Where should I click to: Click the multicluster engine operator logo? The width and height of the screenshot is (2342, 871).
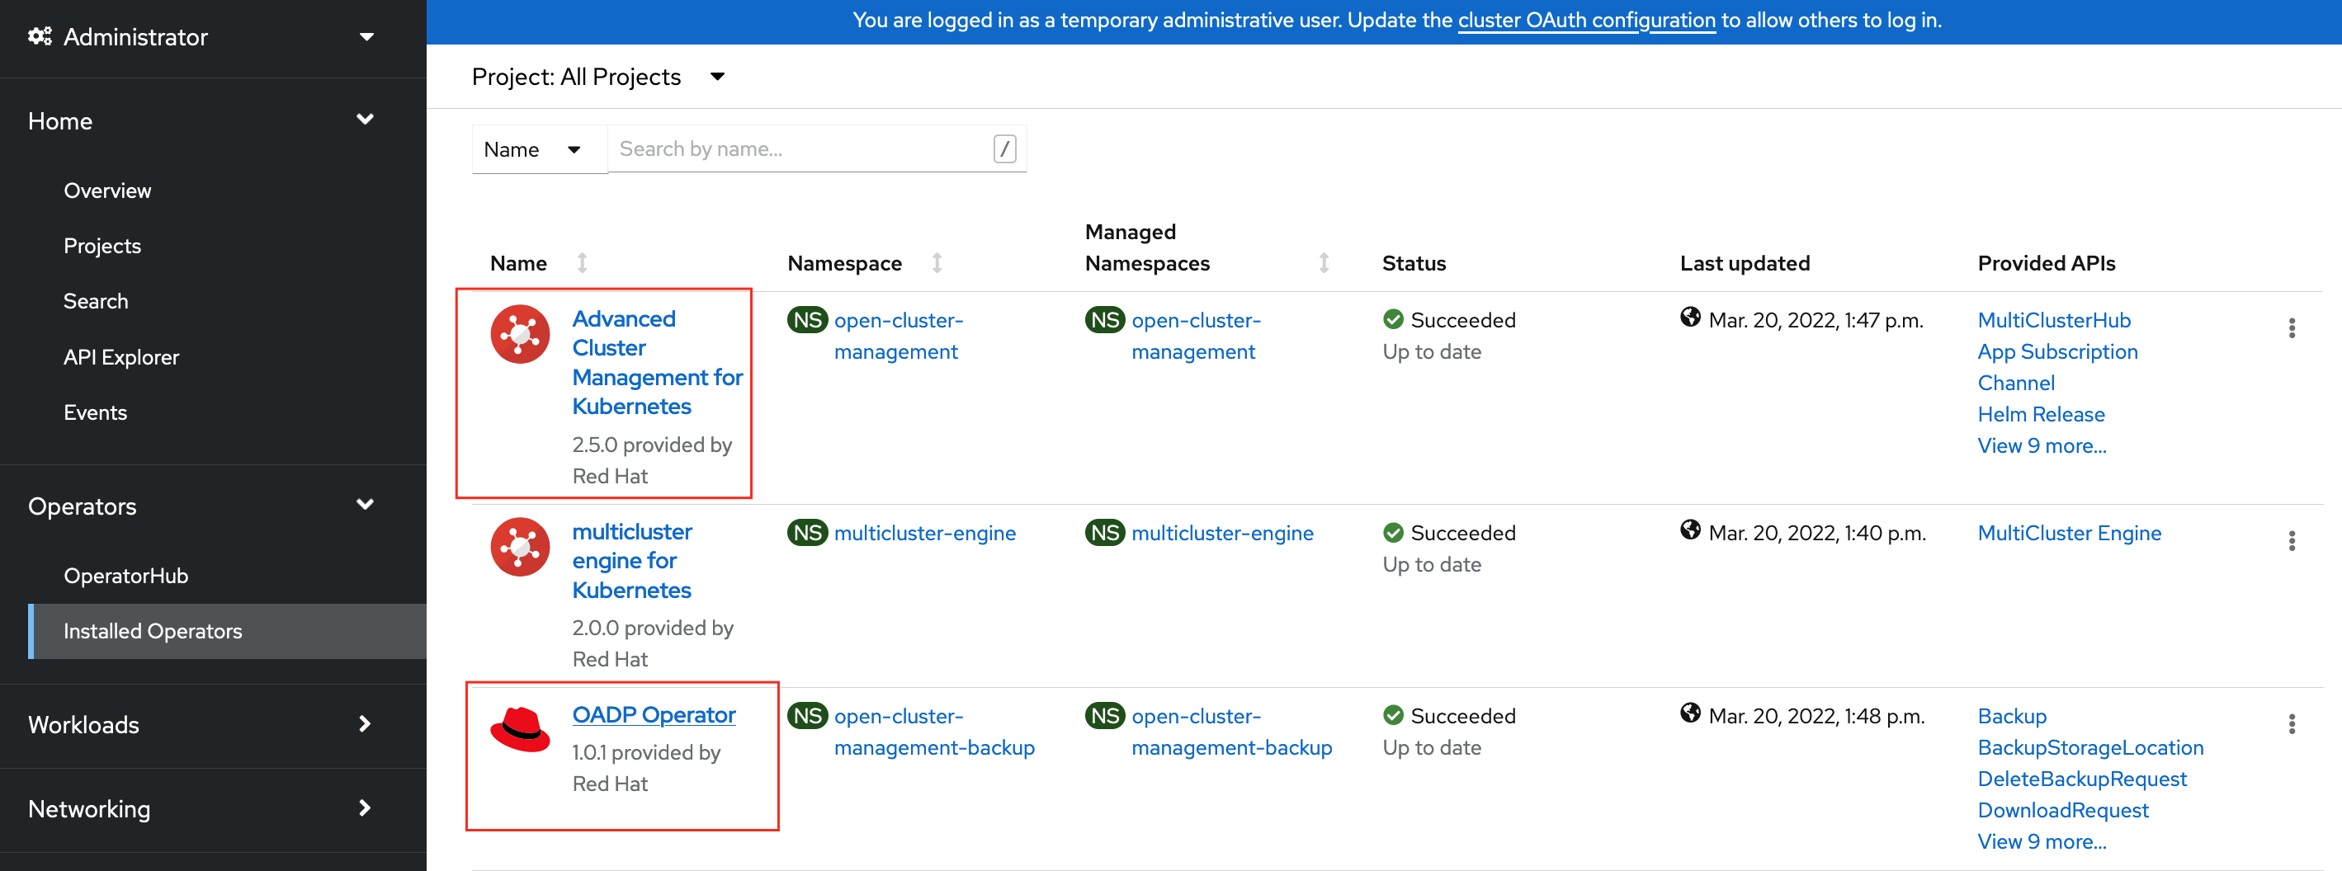519,547
